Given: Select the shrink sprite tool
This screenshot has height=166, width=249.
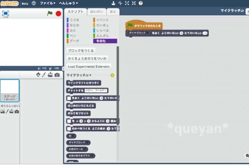Looking at the screenshot, I should tap(134, 3).
